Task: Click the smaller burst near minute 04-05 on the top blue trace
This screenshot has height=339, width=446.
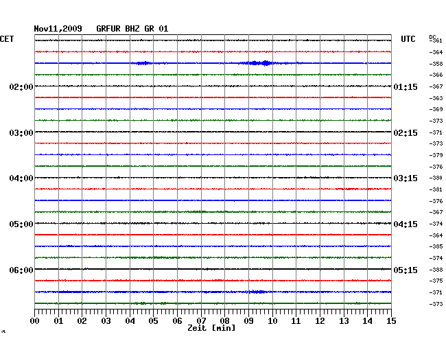Action: (x=143, y=63)
